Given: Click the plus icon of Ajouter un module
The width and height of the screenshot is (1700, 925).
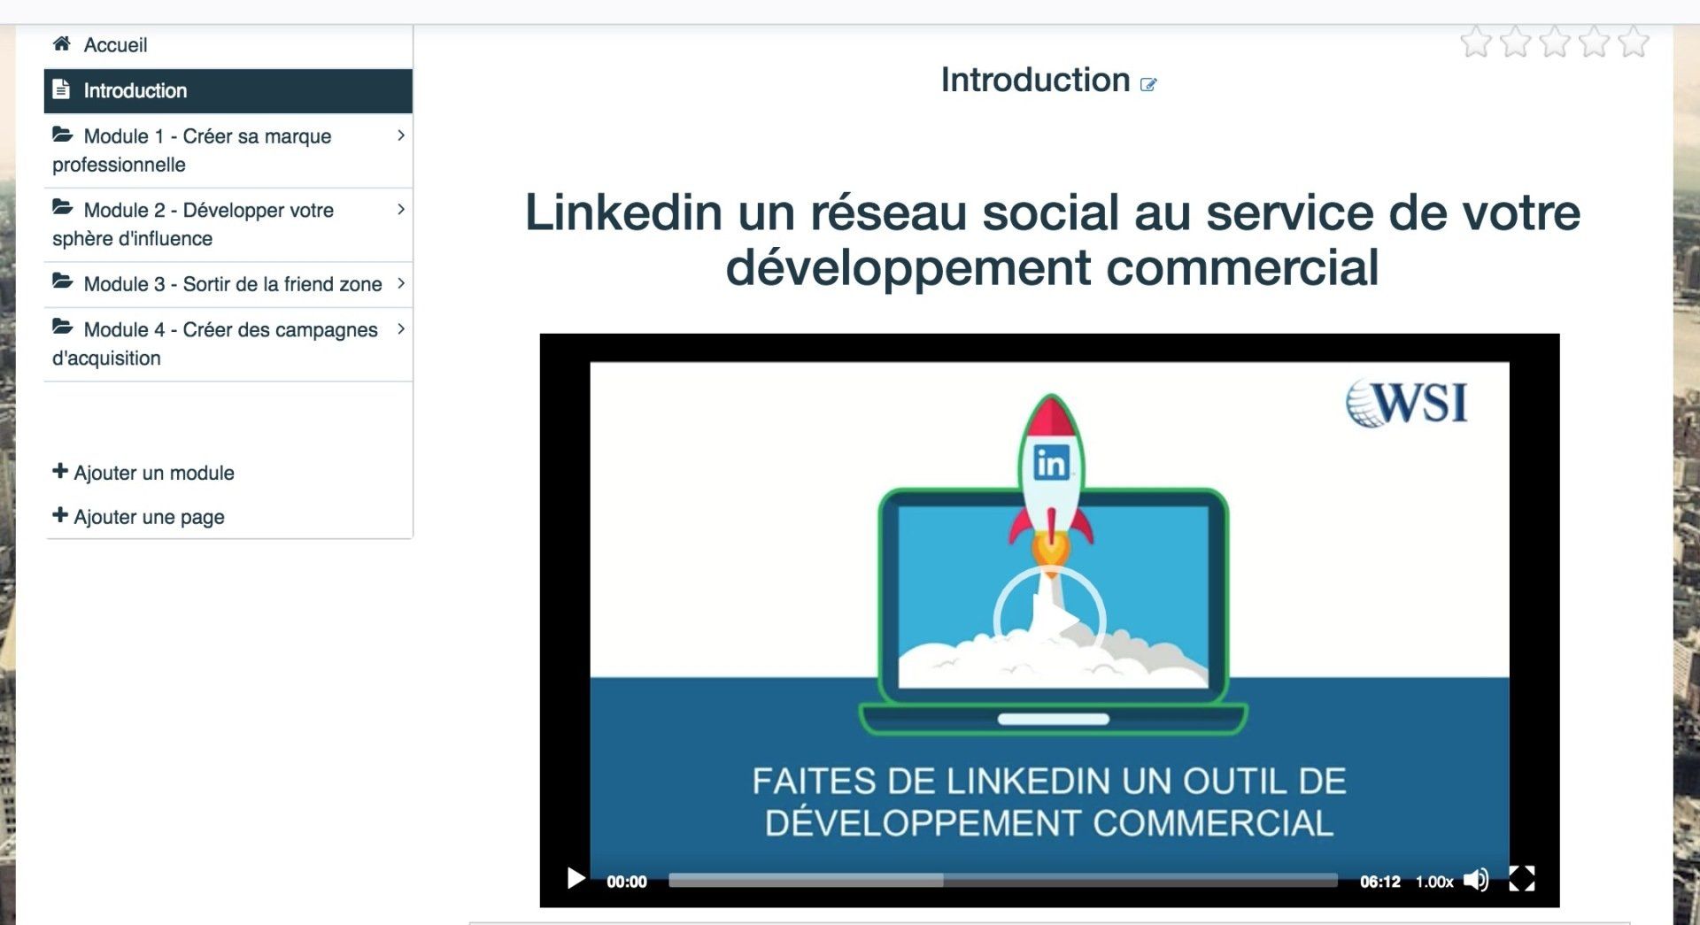Looking at the screenshot, I should click(60, 471).
